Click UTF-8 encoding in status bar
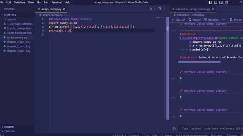 pos(146,135)
